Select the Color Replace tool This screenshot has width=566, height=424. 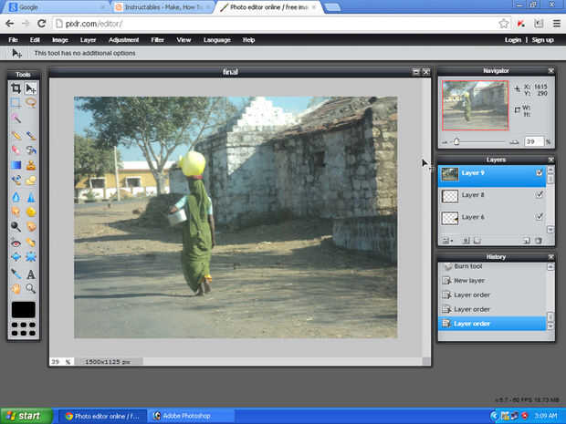16,180
